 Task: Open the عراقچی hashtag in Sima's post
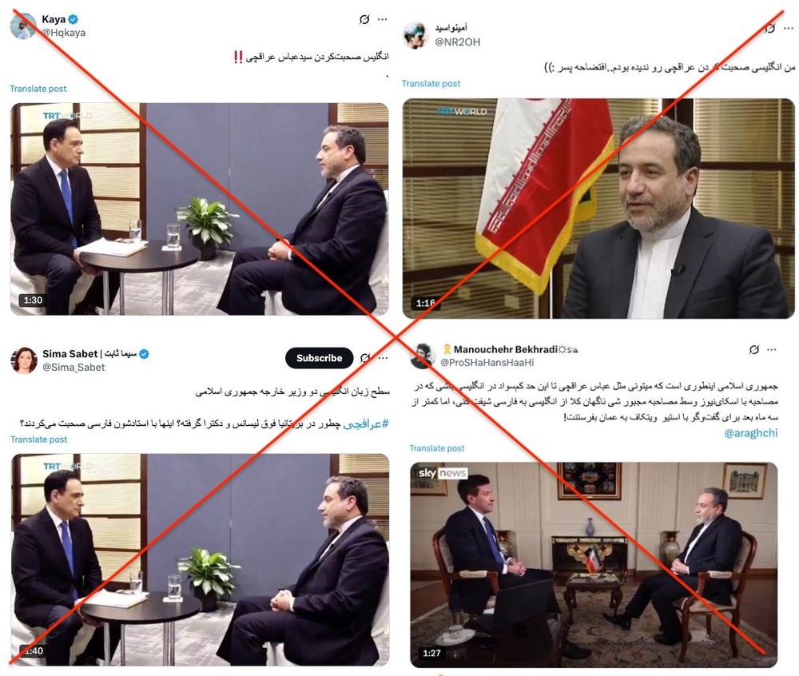click(366, 423)
